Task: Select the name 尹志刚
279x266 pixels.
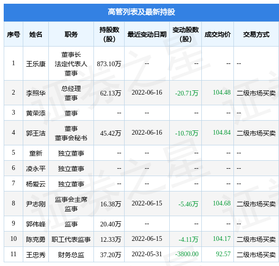Action: [x=36, y=204]
